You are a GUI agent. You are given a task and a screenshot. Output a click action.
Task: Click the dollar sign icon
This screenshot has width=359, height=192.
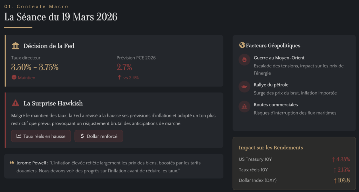[82, 136]
